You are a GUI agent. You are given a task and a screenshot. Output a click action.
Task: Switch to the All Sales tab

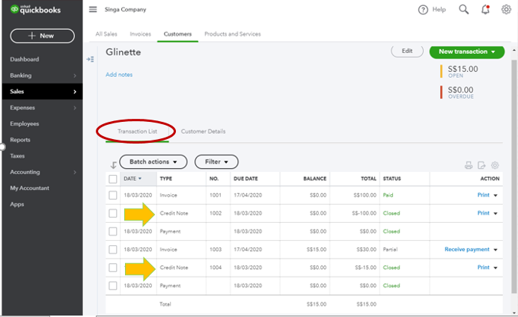coord(106,34)
